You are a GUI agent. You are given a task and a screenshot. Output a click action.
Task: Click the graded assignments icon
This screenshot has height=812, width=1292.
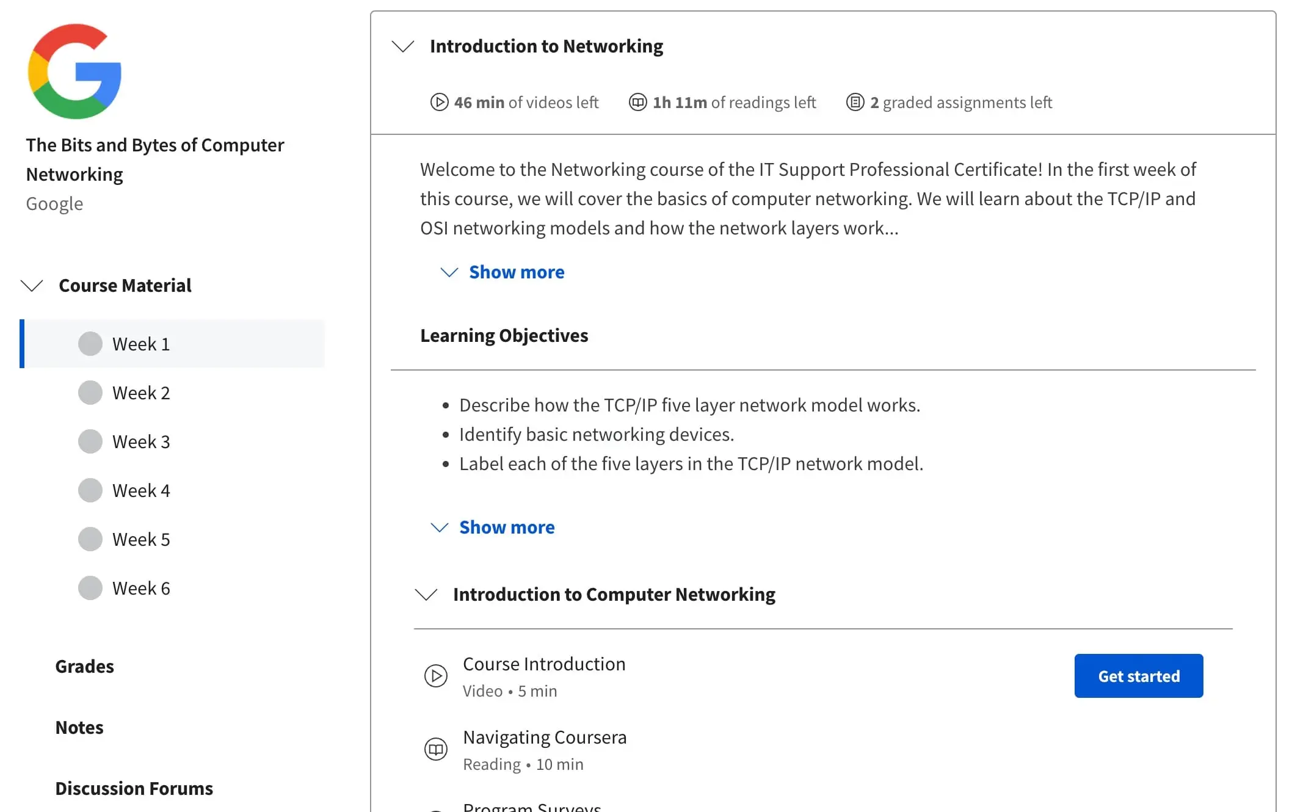tap(855, 102)
